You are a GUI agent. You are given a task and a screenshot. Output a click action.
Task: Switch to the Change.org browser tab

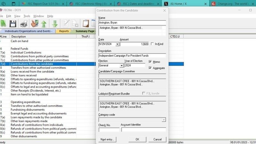tap(233, 4)
